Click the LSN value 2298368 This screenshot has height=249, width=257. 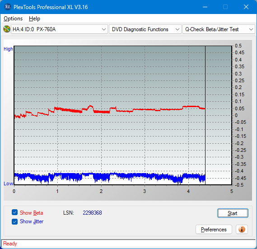pos(92,213)
